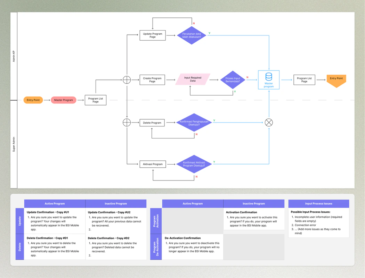Select the 'De-Activation Confirmation' heading

(183, 238)
